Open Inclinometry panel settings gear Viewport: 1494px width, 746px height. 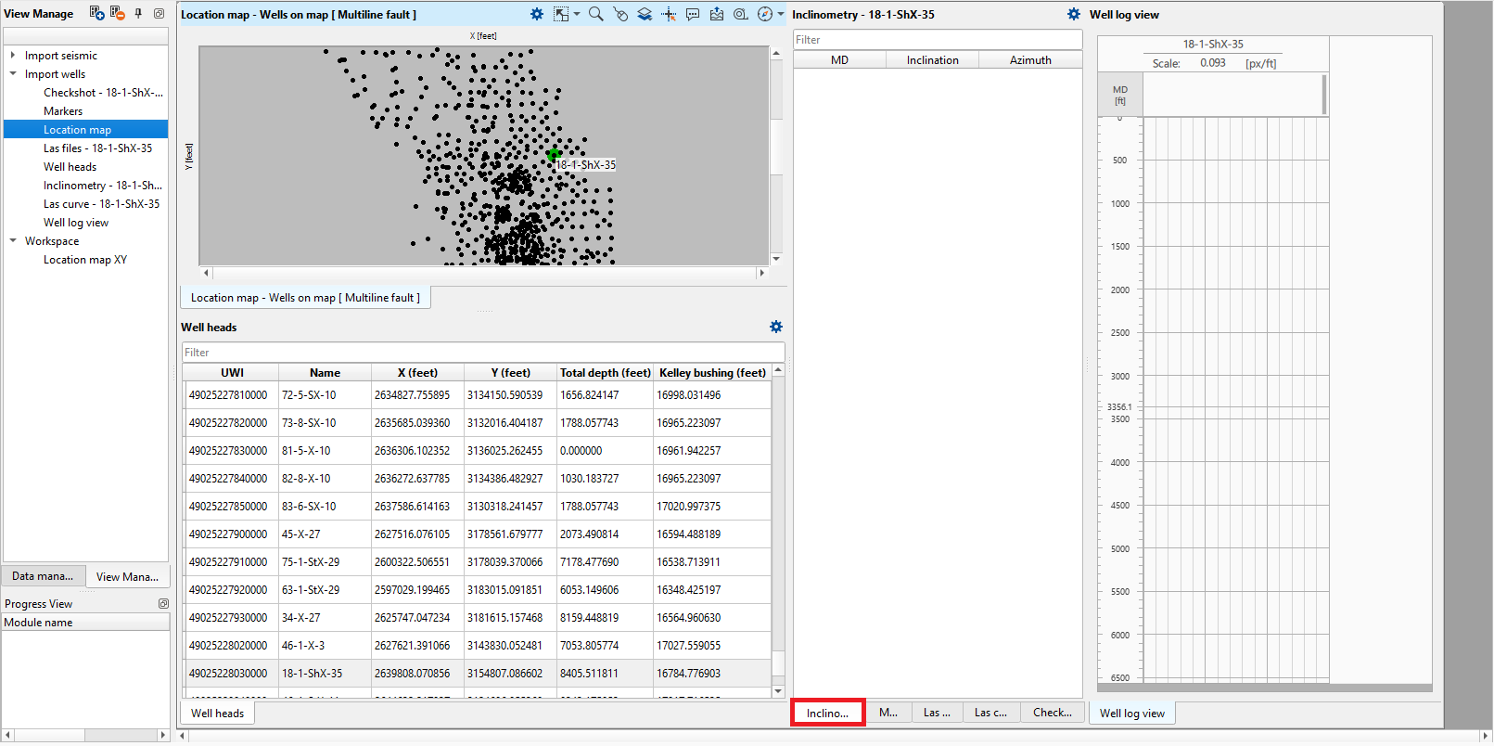click(1074, 14)
